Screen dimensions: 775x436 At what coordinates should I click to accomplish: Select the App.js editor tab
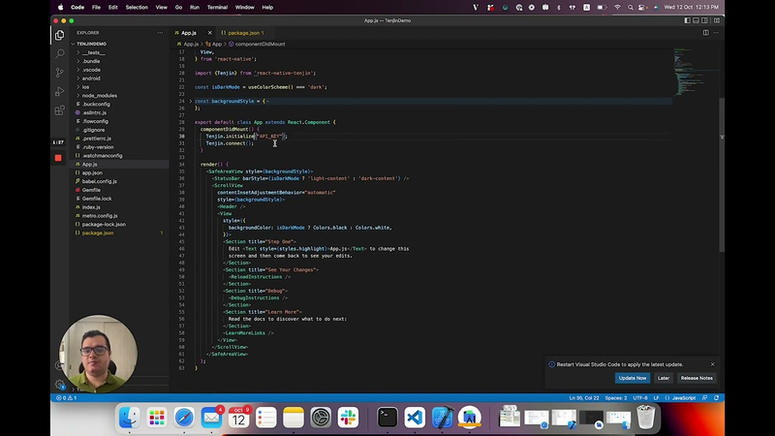pos(188,33)
